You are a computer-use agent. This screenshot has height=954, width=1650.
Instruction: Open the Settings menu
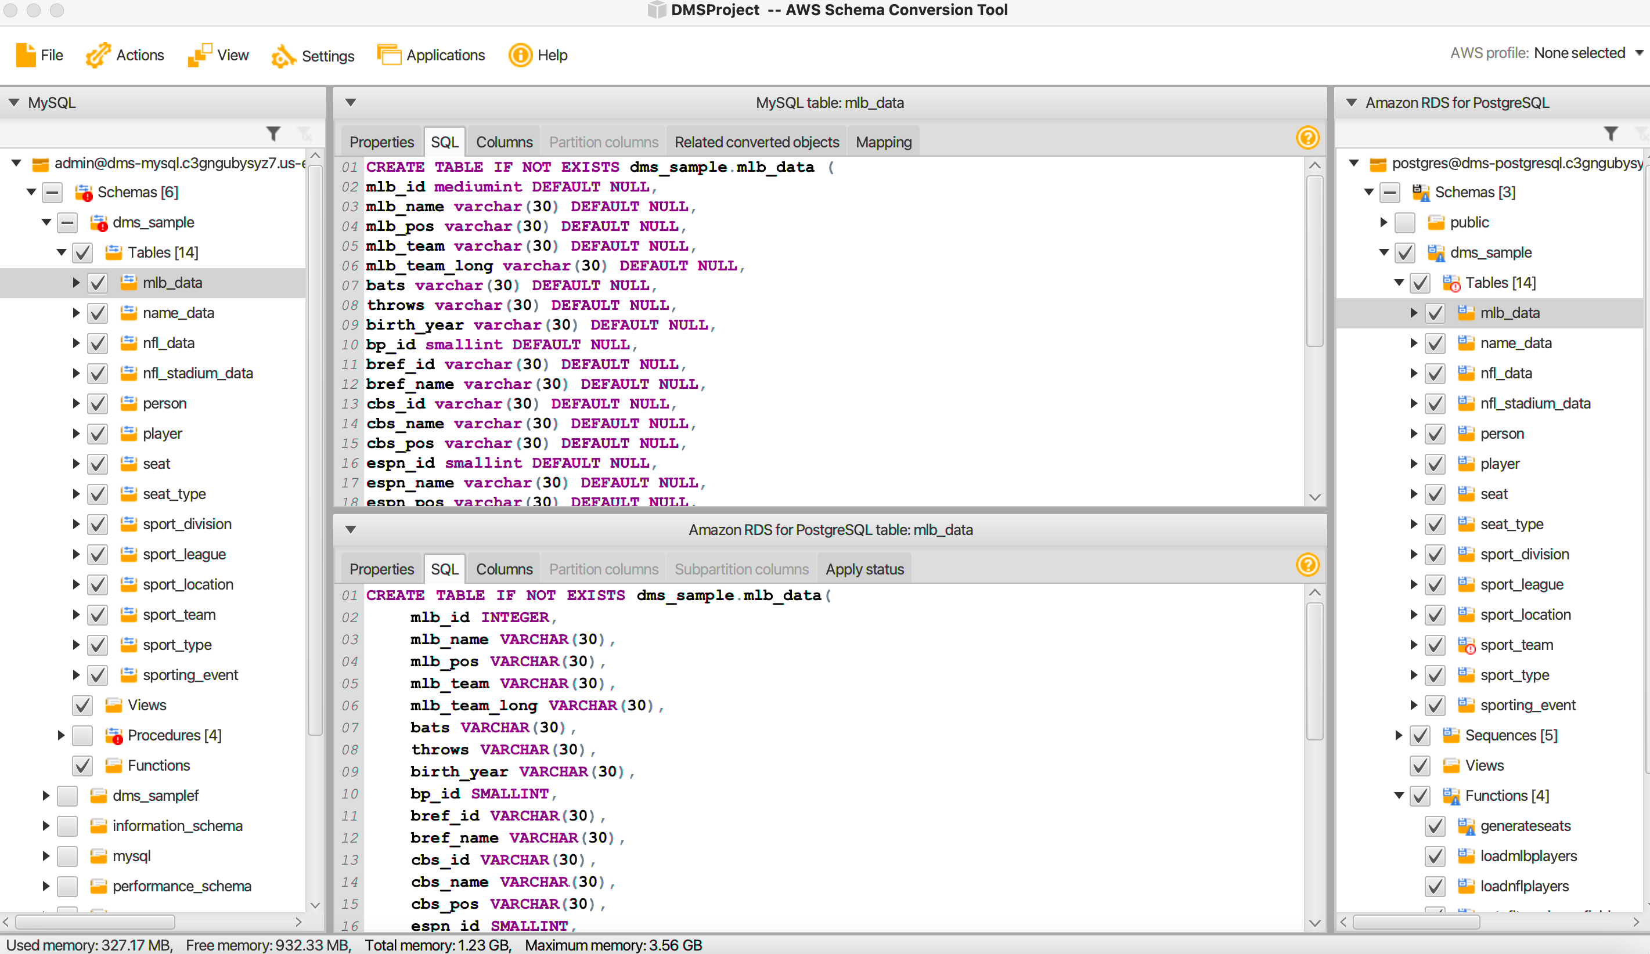click(312, 56)
